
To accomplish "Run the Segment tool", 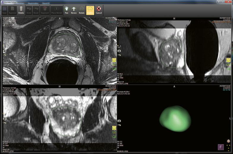I will (x=45, y=10).
